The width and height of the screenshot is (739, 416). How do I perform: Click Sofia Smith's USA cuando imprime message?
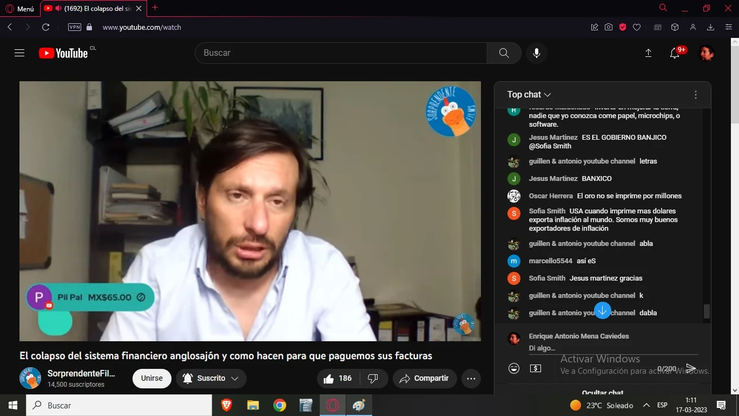tap(602, 219)
